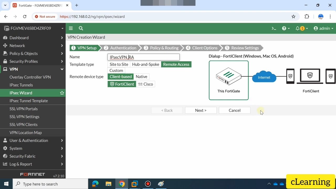Open the Chrome extensions puzzle icon
336x189 pixels.
click(x=307, y=17)
